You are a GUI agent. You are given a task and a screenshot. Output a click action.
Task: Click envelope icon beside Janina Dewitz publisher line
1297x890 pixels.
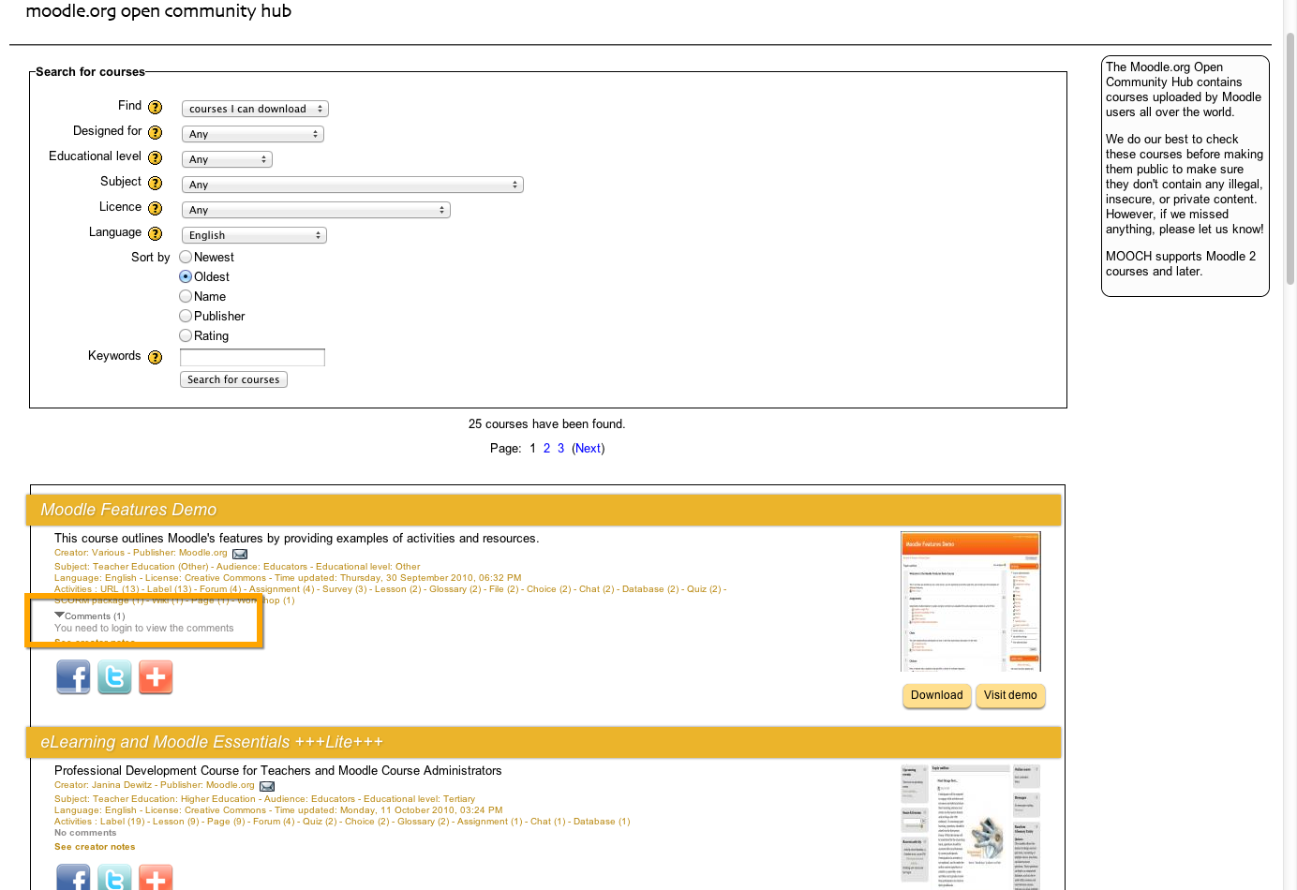pyautogui.click(x=267, y=786)
